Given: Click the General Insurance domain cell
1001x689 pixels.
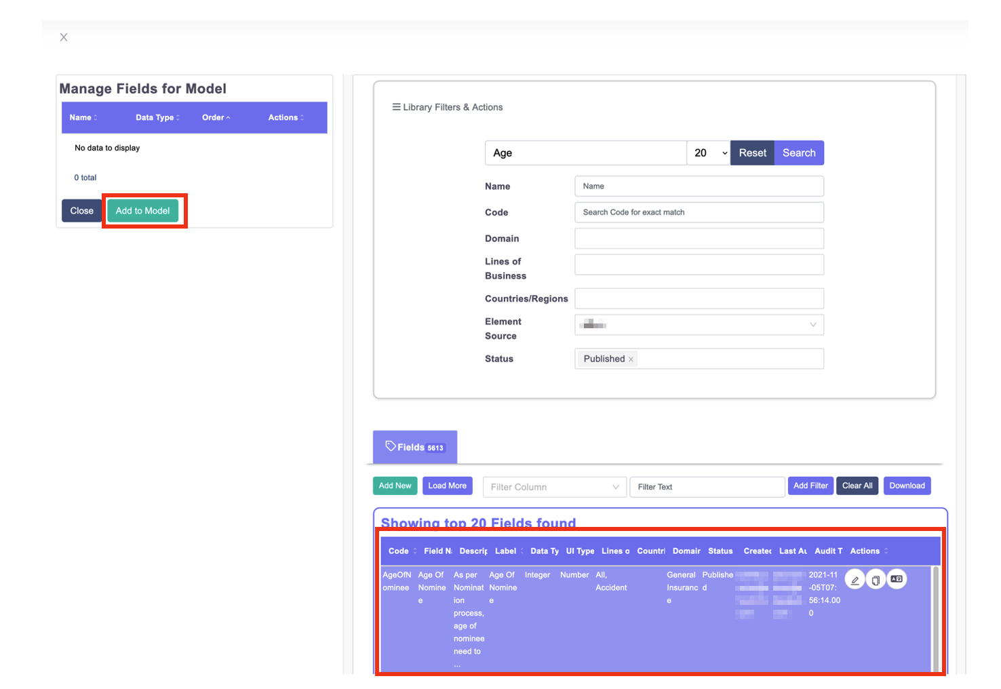Looking at the screenshot, I should tap(681, 588).
